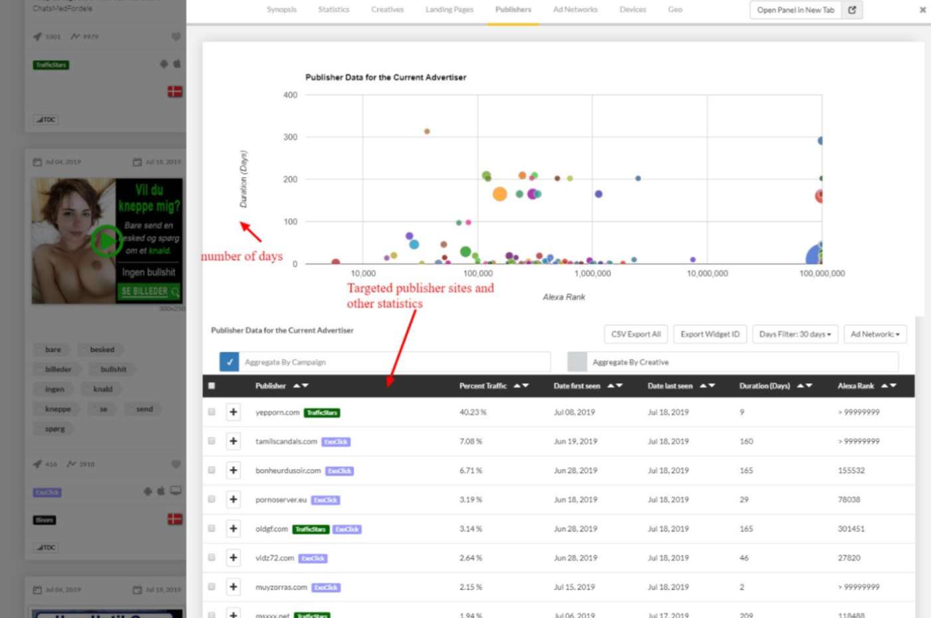Screen dimensions: 931x618
Task: Expand the yepporn.com row with plus icon
Action: 233,412
